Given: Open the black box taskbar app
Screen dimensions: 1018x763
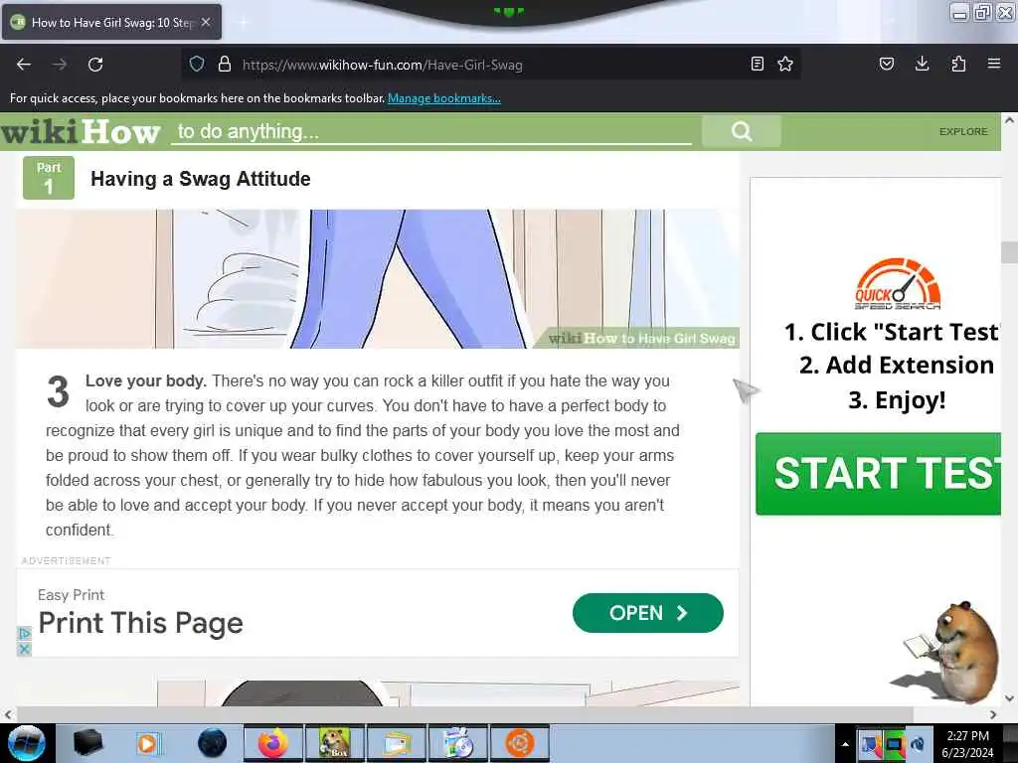Looking at the screenshot, I should (x=87, y=743).
